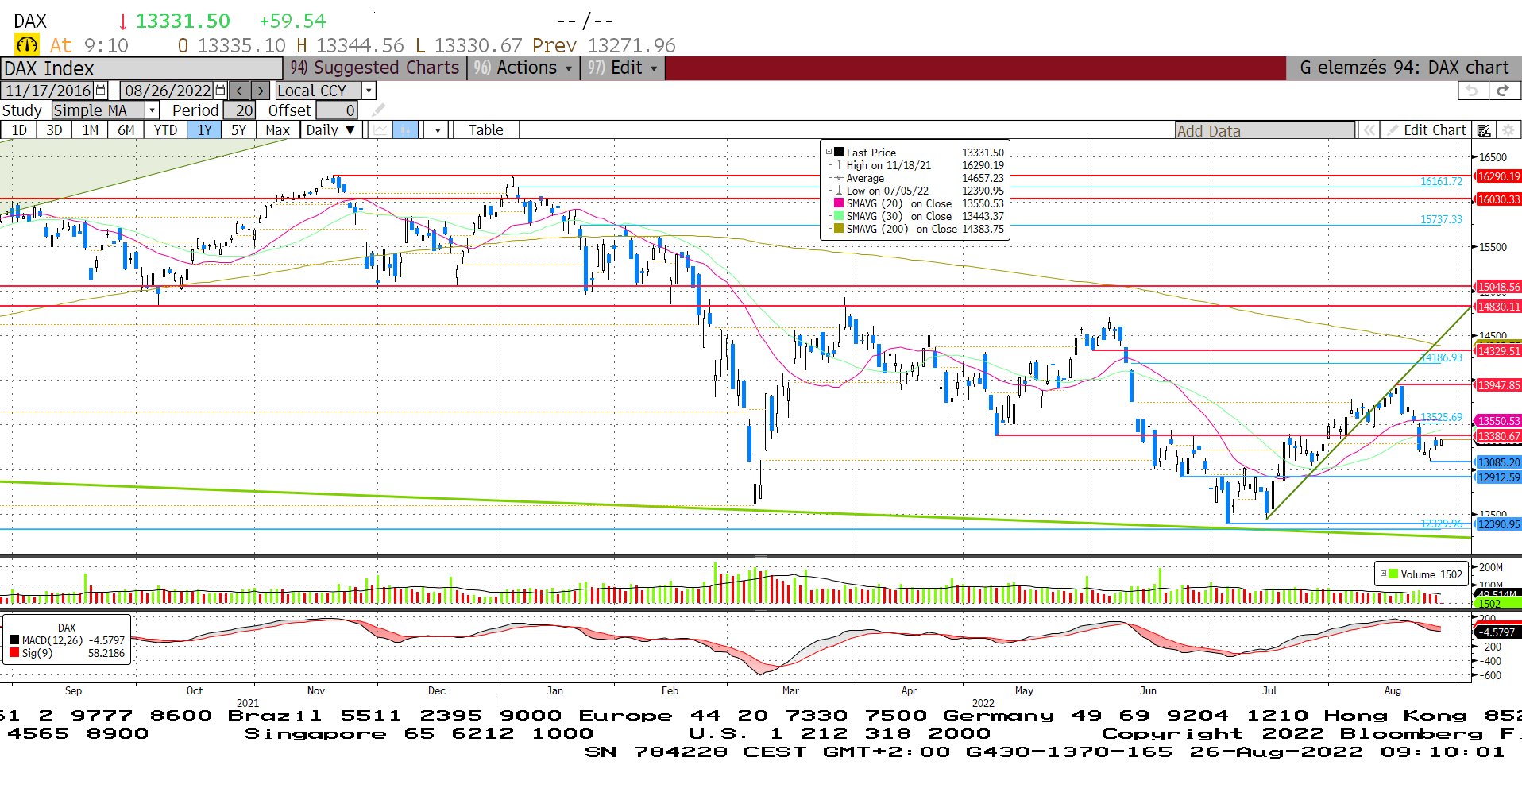The height and width of the screenshot is (796, 1522).
Task: Click the SMAVG (200) olive color swatch
Action: coord(839,229)
